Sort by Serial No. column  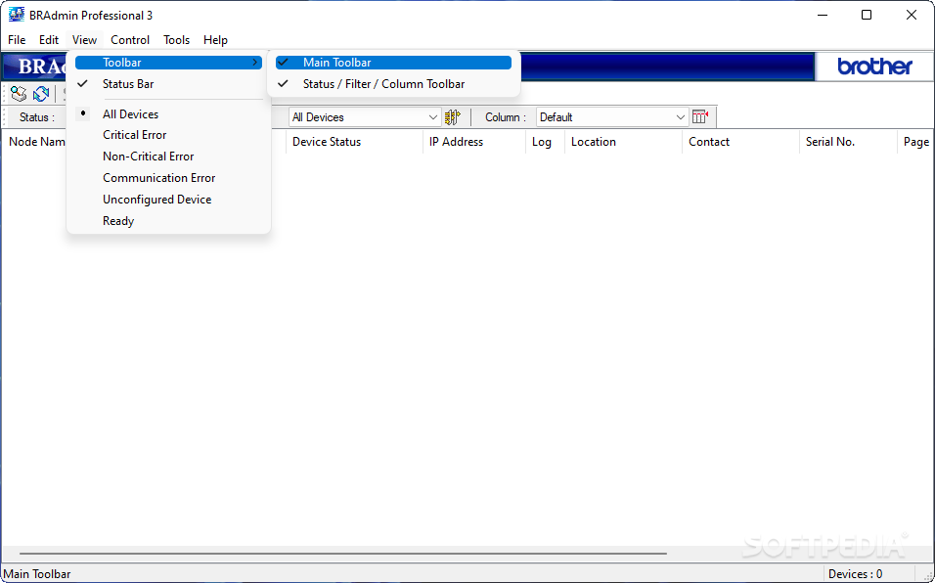coord(848,142)
